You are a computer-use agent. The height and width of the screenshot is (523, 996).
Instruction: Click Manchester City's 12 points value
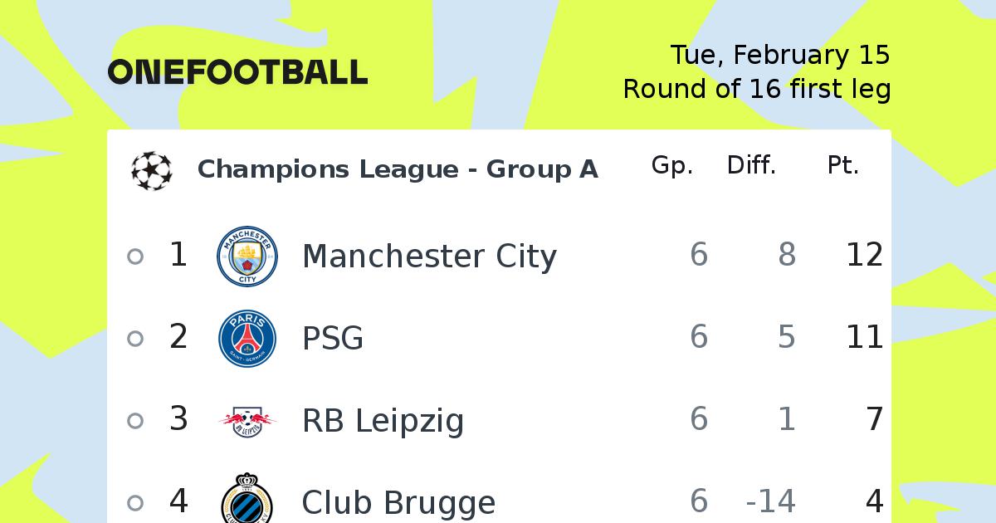865,255
